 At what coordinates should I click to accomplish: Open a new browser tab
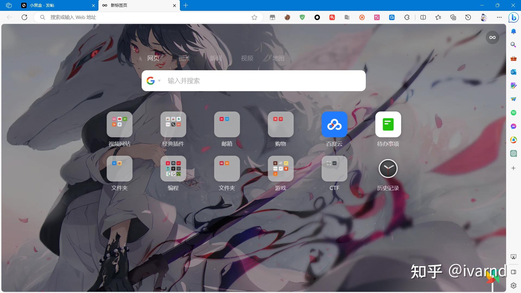pyautogui.click(x=186, y=5)
